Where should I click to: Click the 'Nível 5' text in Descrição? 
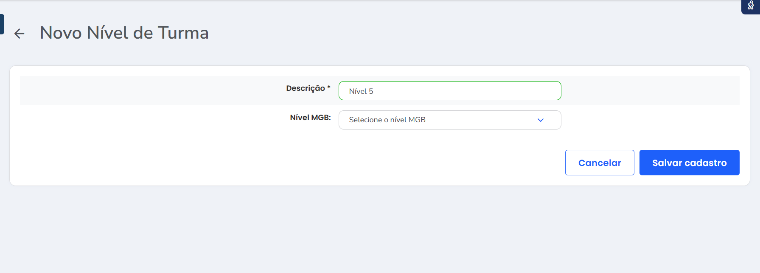(361, 91)
